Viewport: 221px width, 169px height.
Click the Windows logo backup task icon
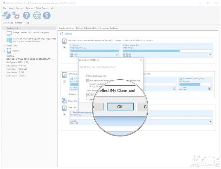[9, 40]
